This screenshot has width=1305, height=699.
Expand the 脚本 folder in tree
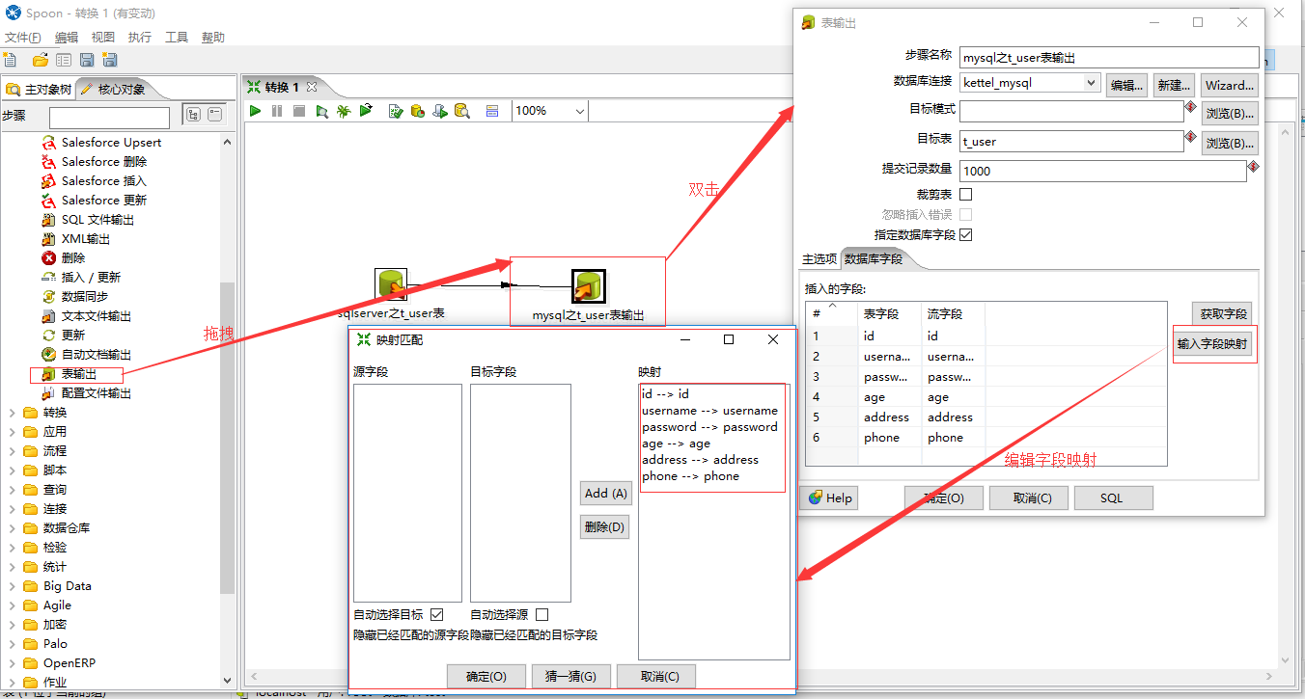pos(13,470)
